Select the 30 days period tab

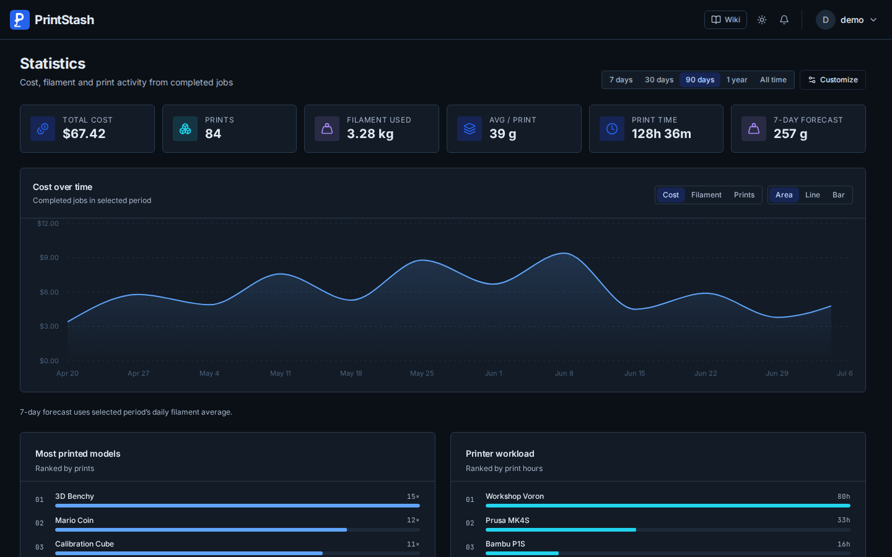click(659, 80)
